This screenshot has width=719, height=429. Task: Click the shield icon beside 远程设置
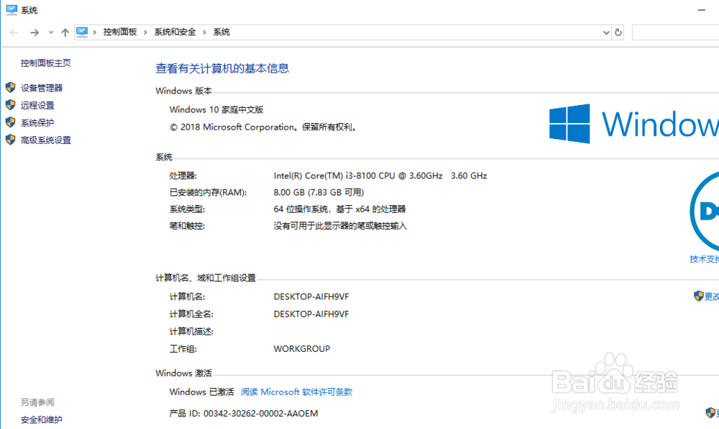(x=11, y=104)
